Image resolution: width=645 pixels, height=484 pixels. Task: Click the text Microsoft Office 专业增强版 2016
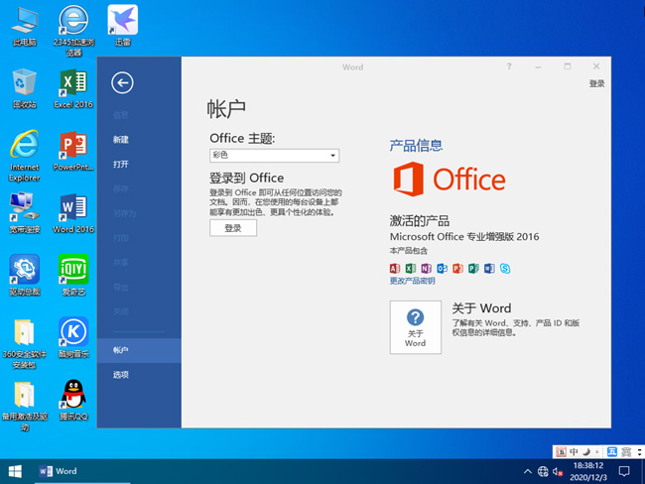click(x=464, y=236)
